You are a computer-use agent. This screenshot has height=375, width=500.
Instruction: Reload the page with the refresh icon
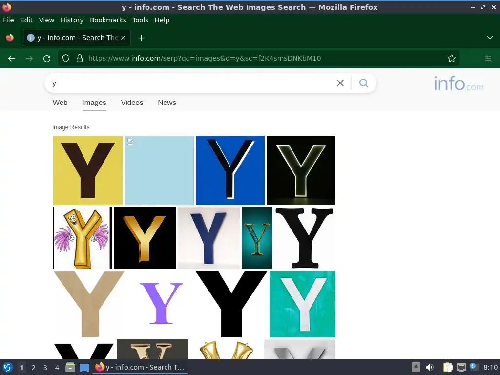[x=47, y=59]
